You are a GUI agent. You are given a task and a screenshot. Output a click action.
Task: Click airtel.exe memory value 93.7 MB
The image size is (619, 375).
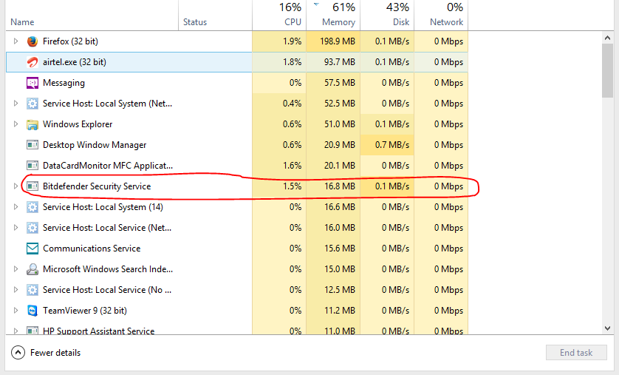tap(340, 62)
